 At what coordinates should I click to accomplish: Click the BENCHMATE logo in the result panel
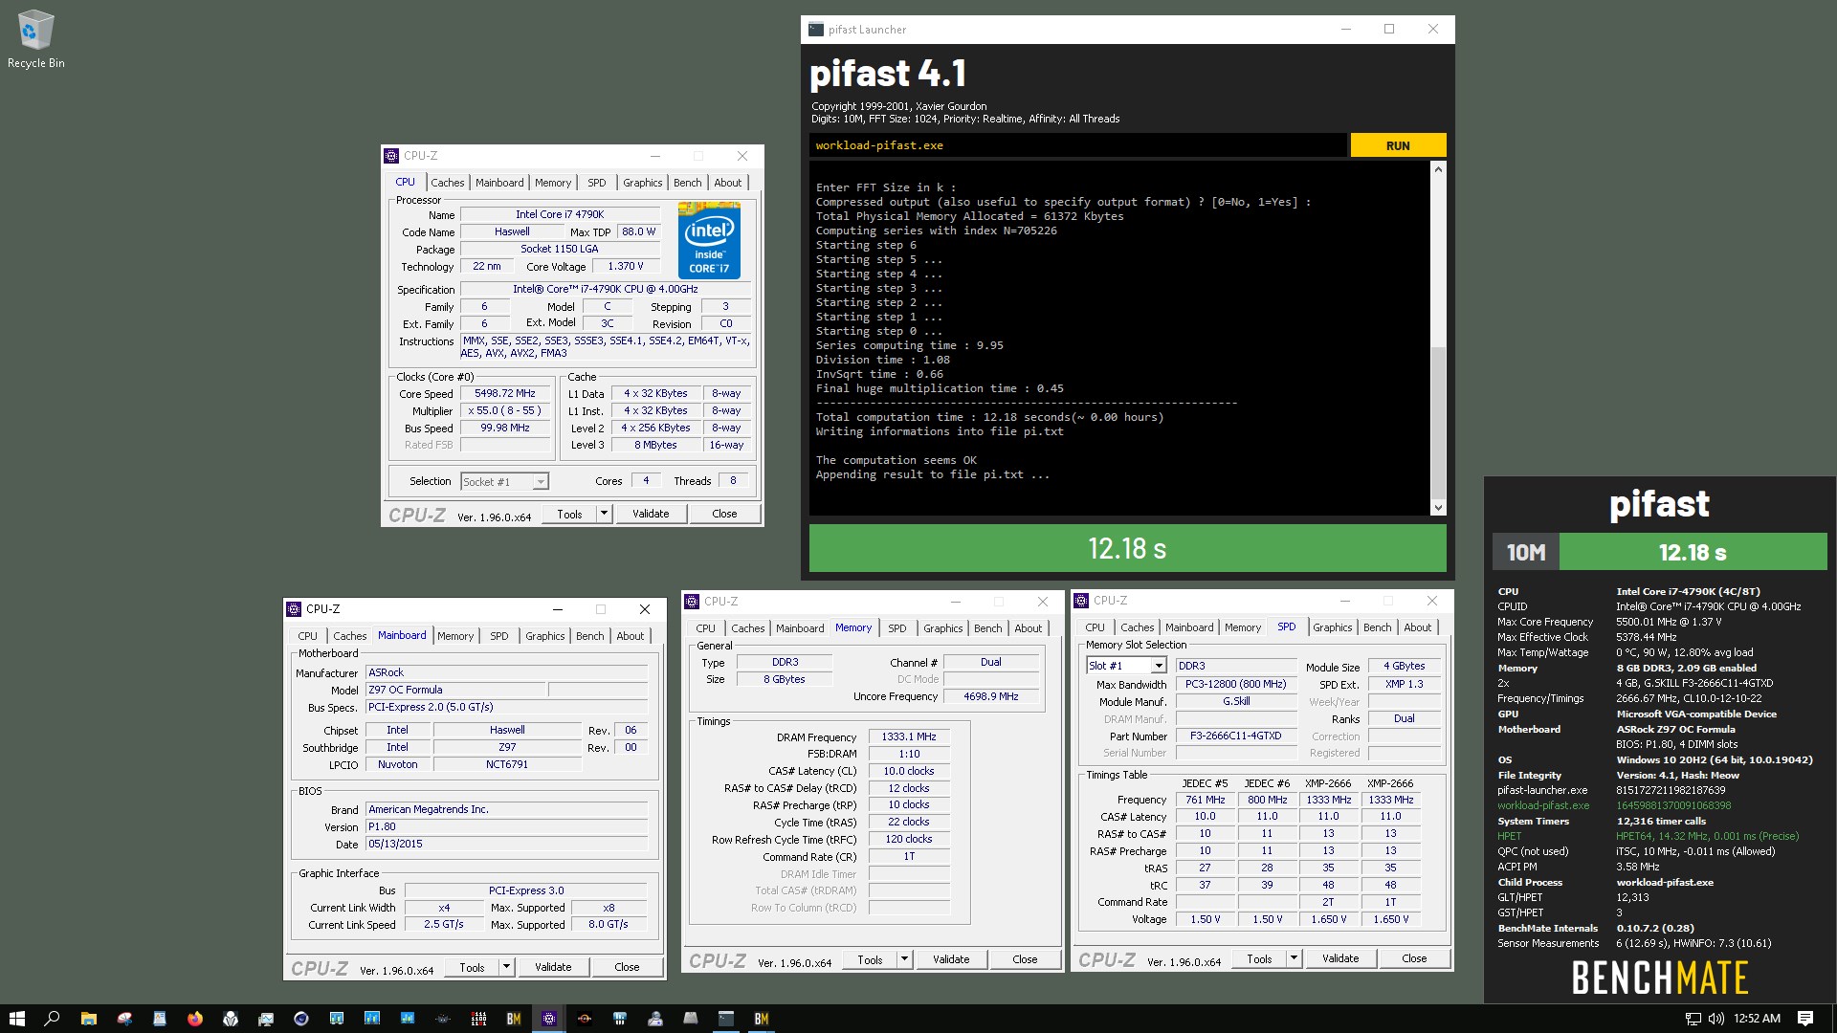(1659, 978)
